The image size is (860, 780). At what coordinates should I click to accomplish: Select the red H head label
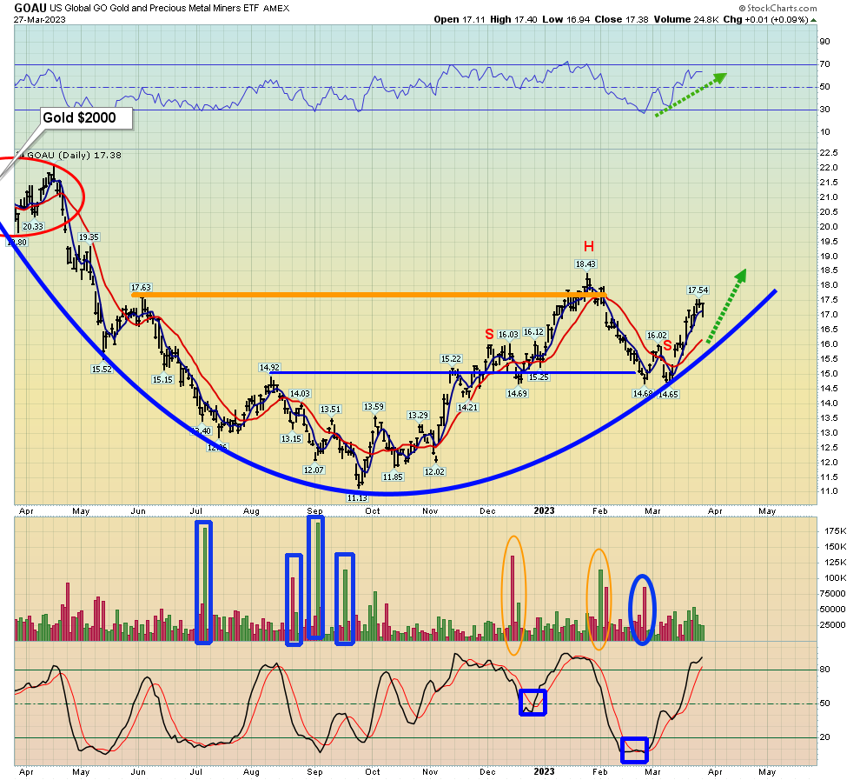(588, 246)
